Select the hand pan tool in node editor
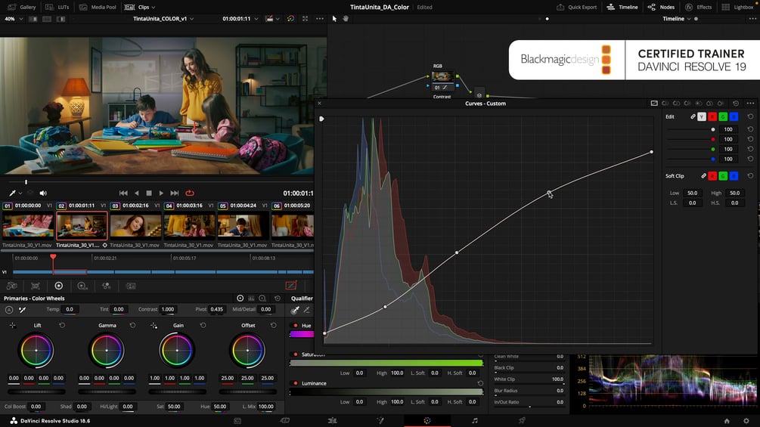 click(346, 18)
